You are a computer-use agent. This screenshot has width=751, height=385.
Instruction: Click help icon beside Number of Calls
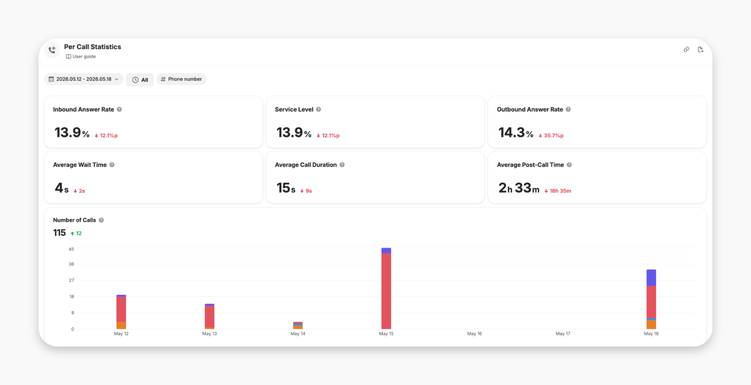coord(101,220)
